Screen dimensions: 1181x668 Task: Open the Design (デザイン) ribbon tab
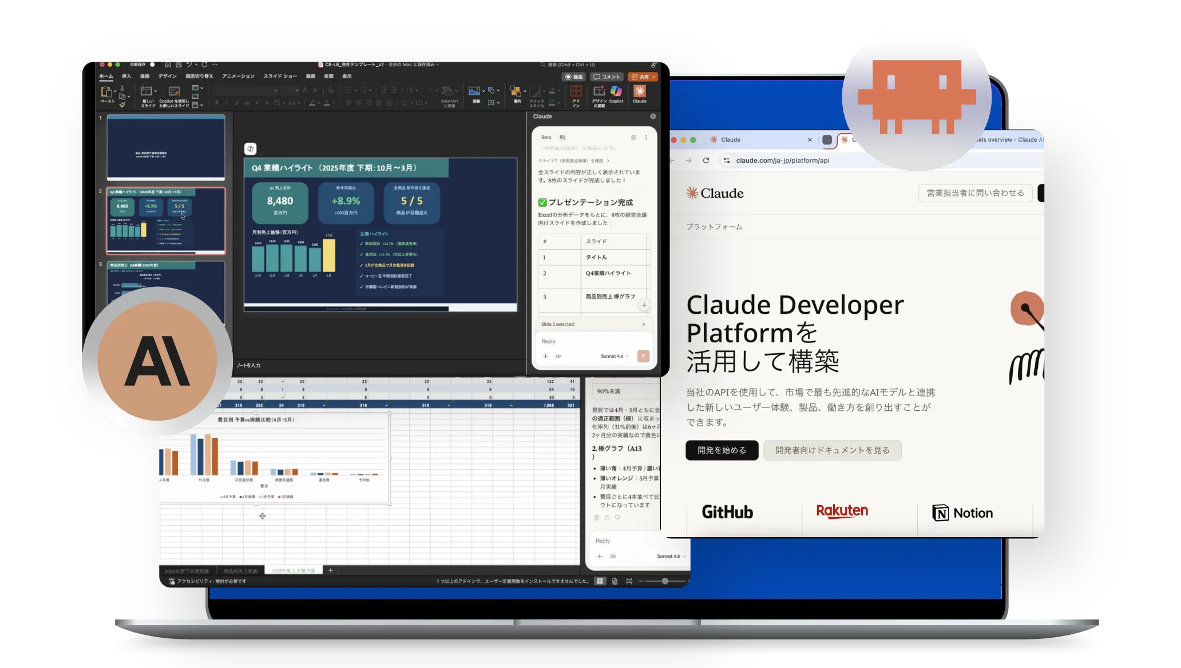[168, 76]
